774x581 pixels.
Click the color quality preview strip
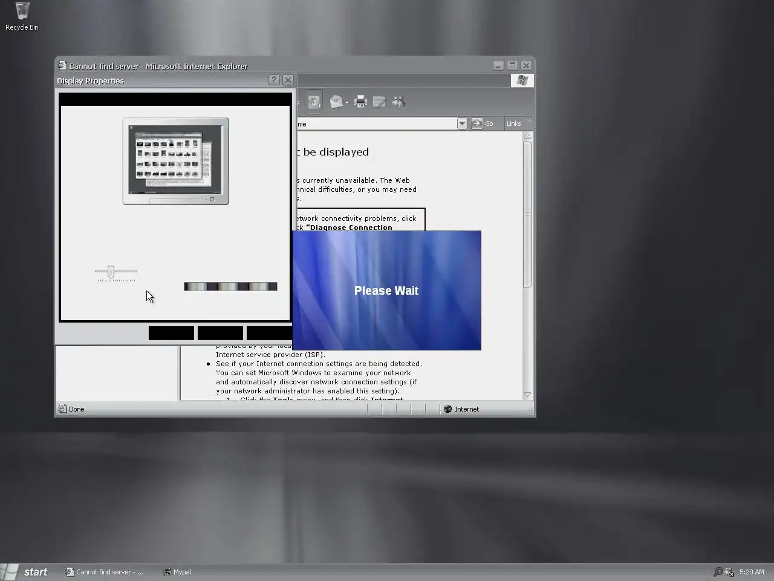coord(230,286)
